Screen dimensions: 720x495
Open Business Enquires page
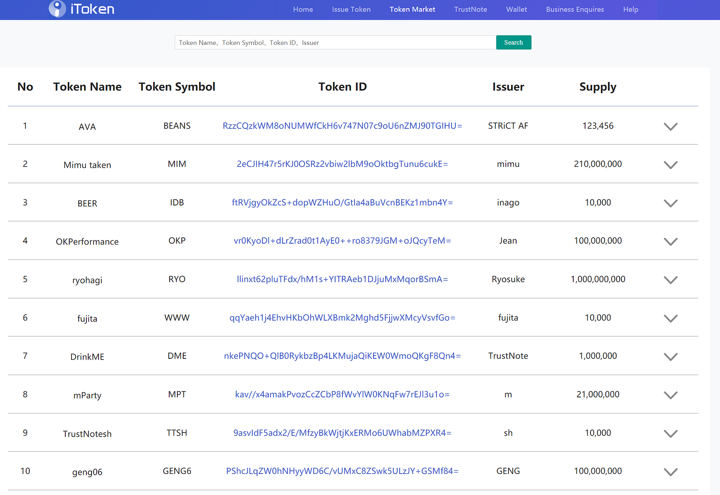575,9
